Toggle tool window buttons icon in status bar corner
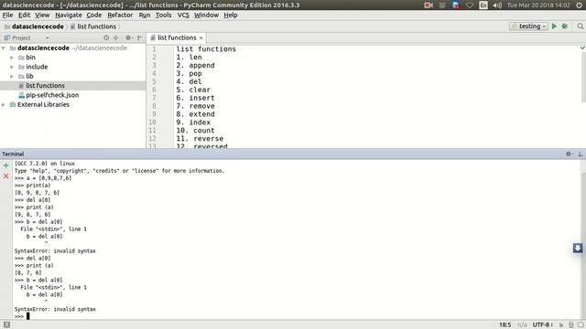Screen dimensions: 586x329 6,324
